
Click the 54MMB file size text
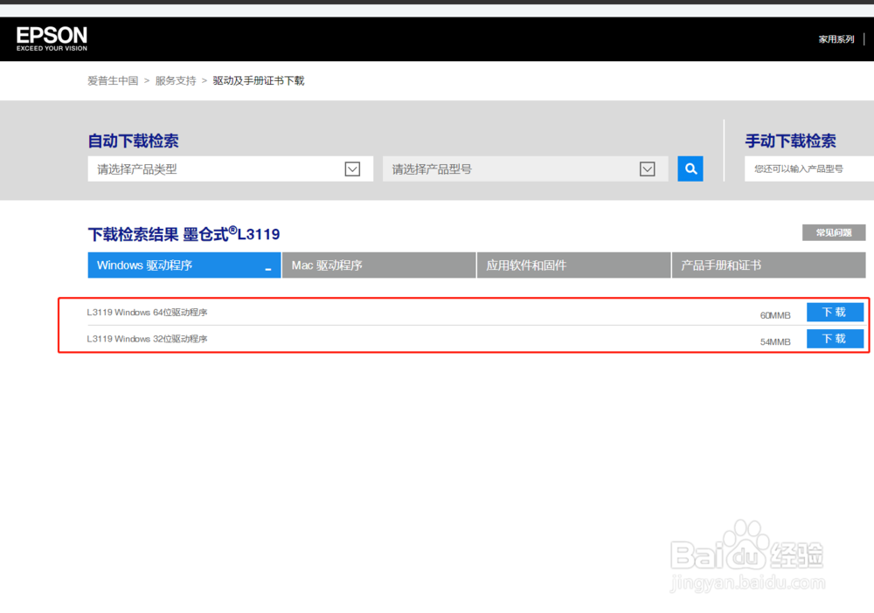pyautogui.click(x=775, y=341)
